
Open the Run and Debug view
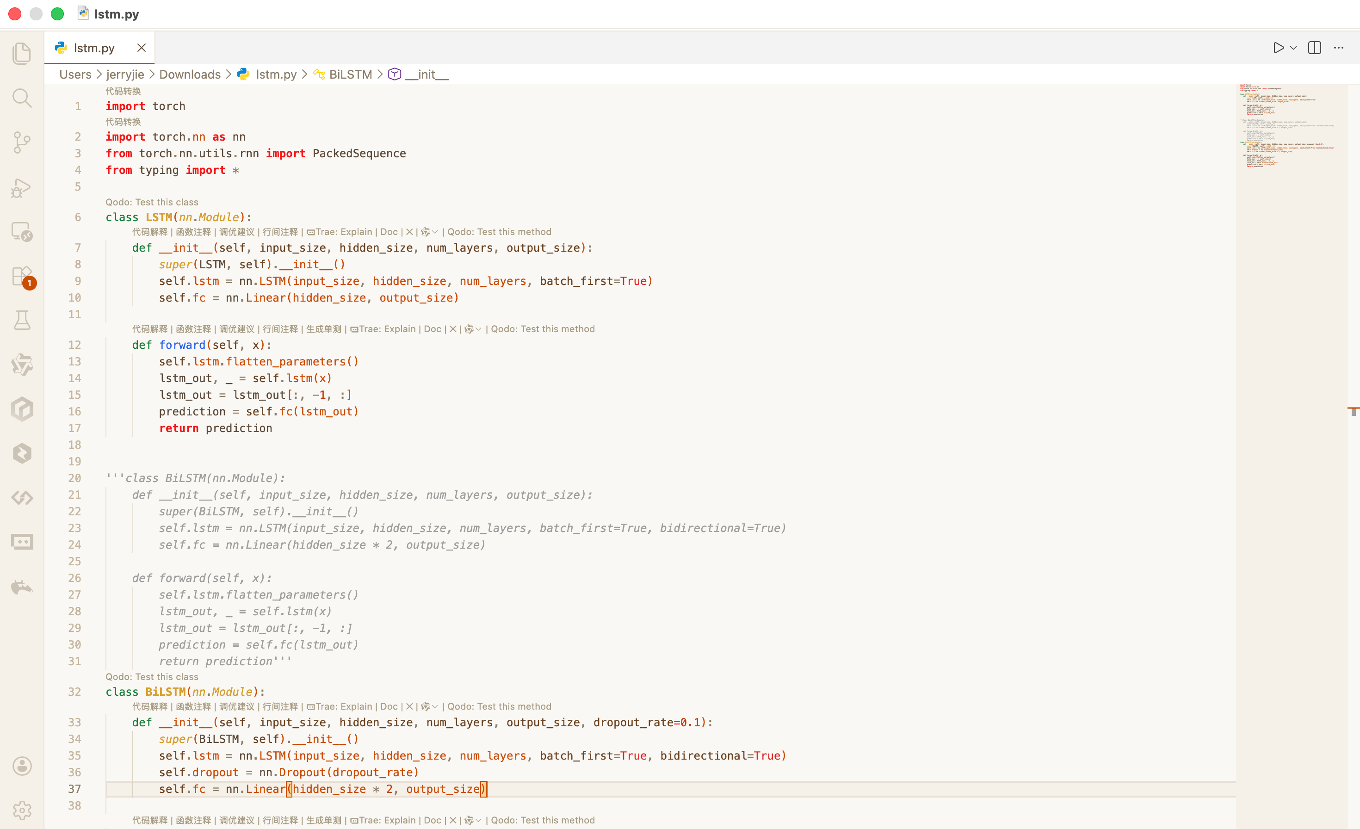22,187
